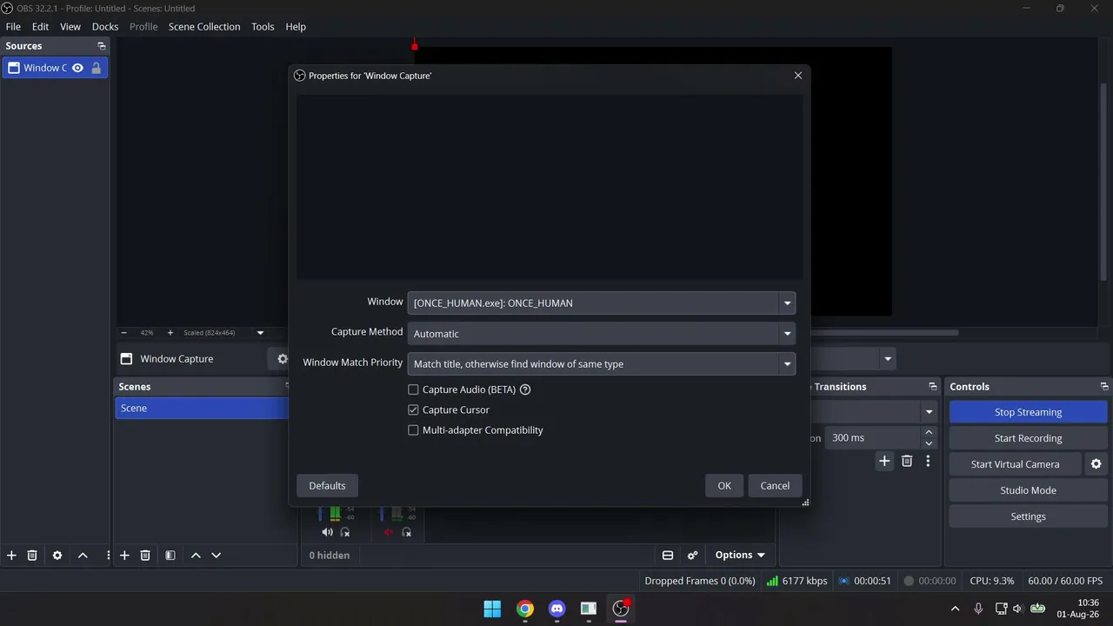The height and width of the screenshot is (626, 1113).
Task: Open advanced audio properties gears icon
Action: 692,555
